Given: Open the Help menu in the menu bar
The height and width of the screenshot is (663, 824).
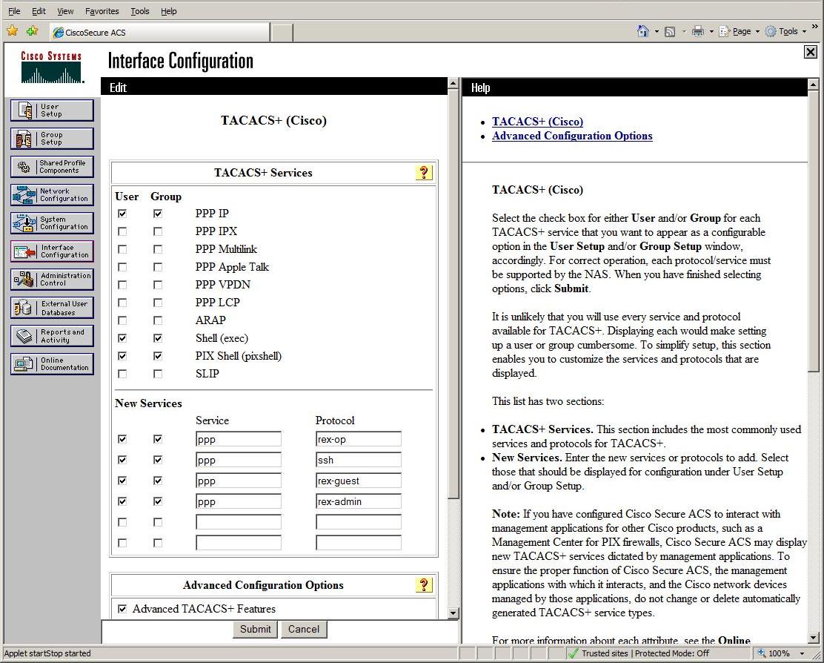Looking at the screenshot, I should 169,11.
